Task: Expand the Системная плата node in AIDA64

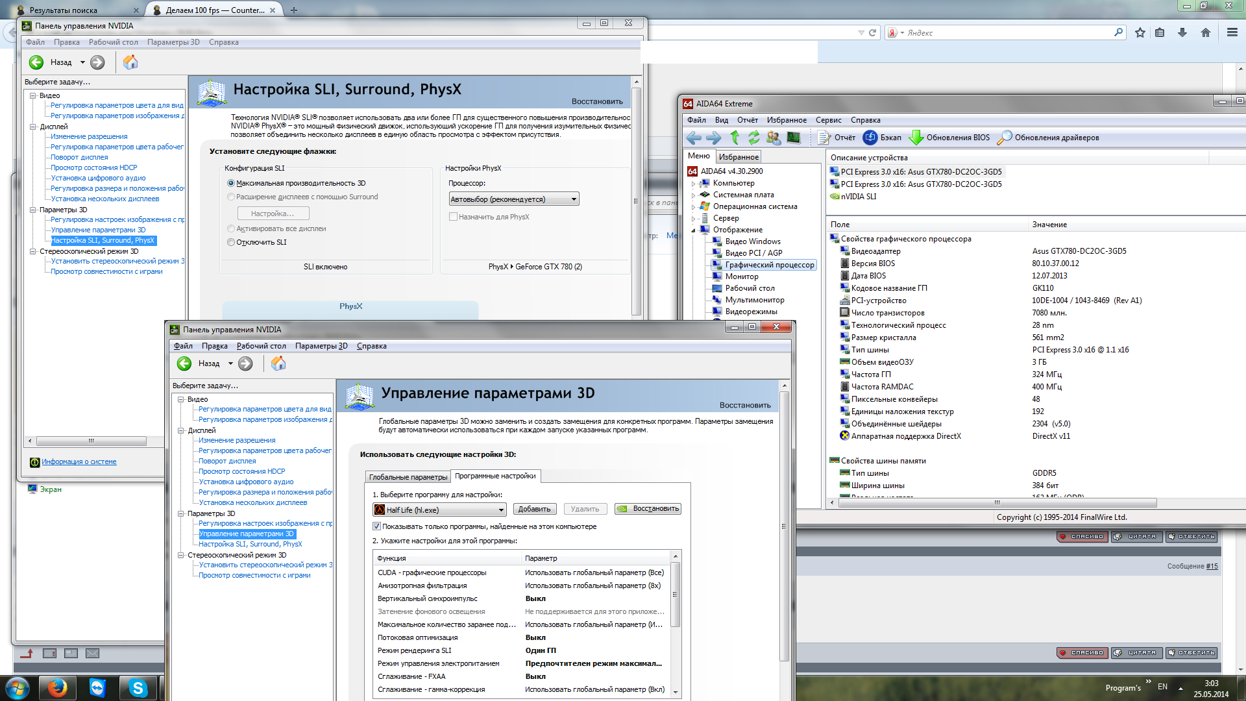Action: [693, 195]
